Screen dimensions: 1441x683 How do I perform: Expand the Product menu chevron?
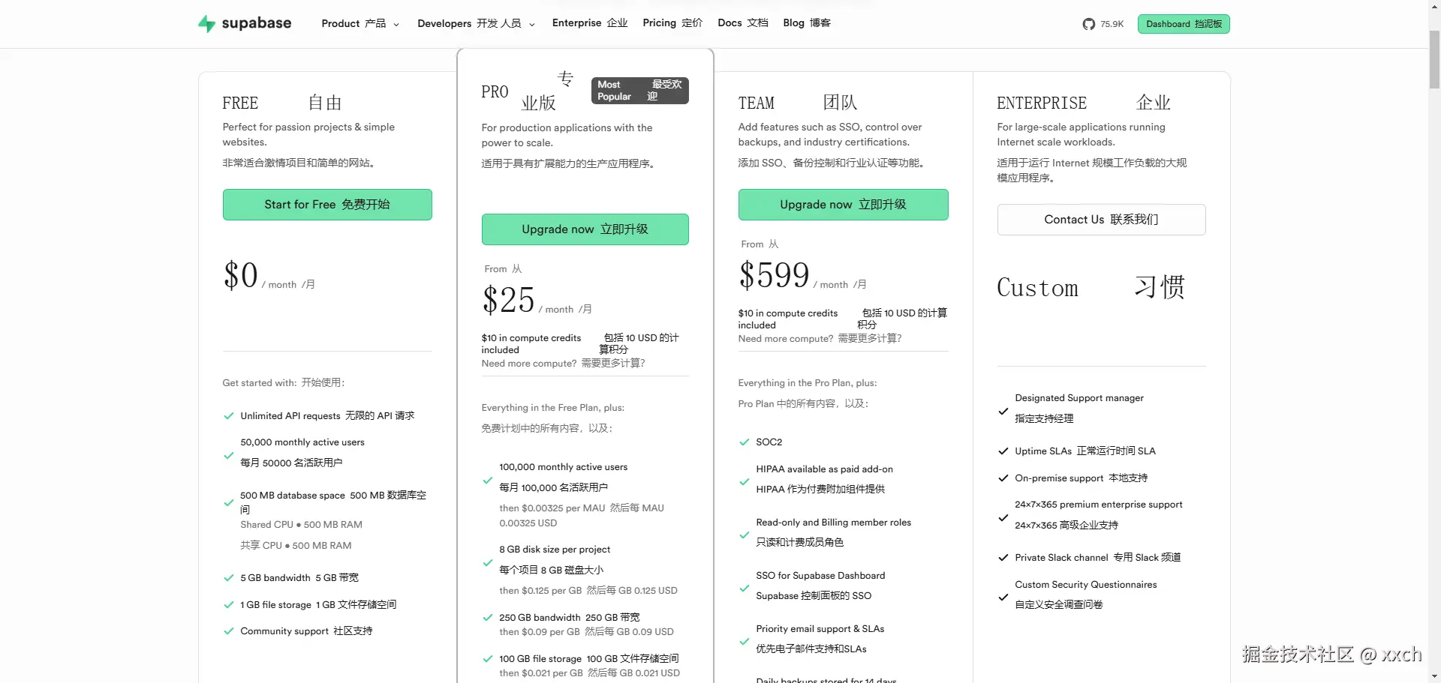pyautogui.click(x=396, y=24)
